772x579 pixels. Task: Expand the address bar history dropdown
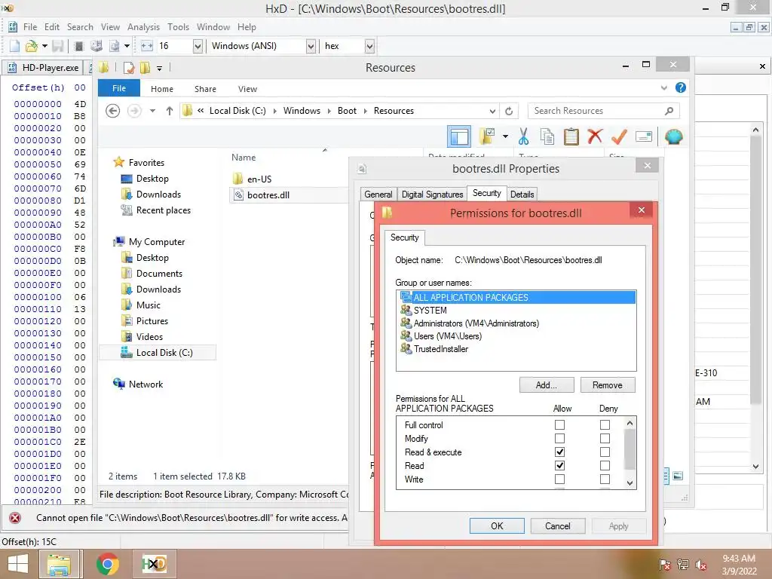(492, 111)
